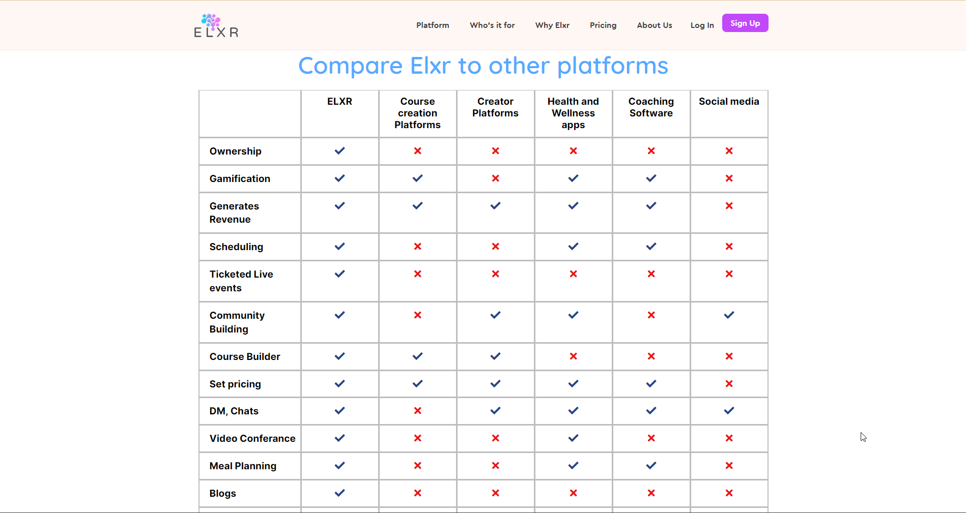Click the Social media cross in Ownership row
Viewport: 966px width, 513px height.
coord(729,150)
